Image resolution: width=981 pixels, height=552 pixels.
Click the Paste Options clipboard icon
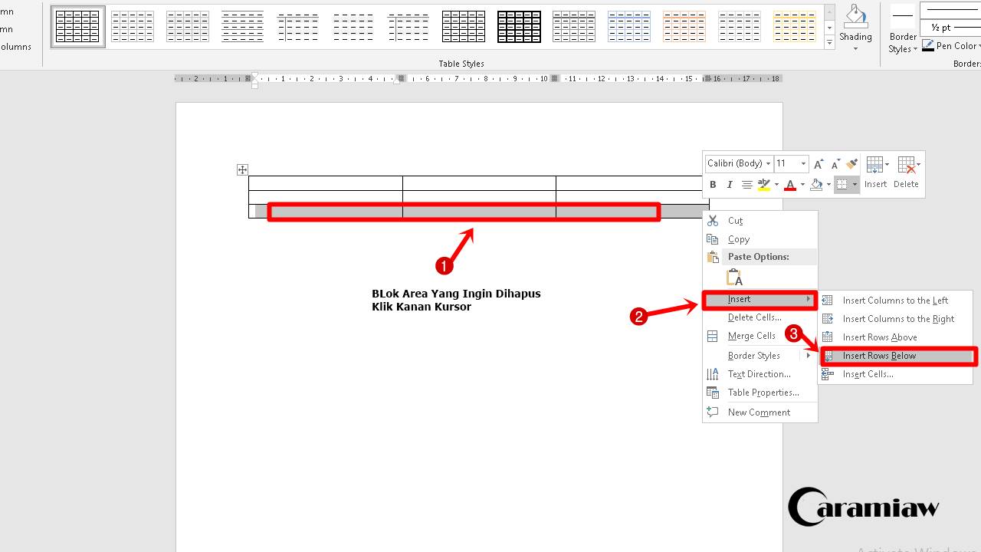(x=713, y=257)
